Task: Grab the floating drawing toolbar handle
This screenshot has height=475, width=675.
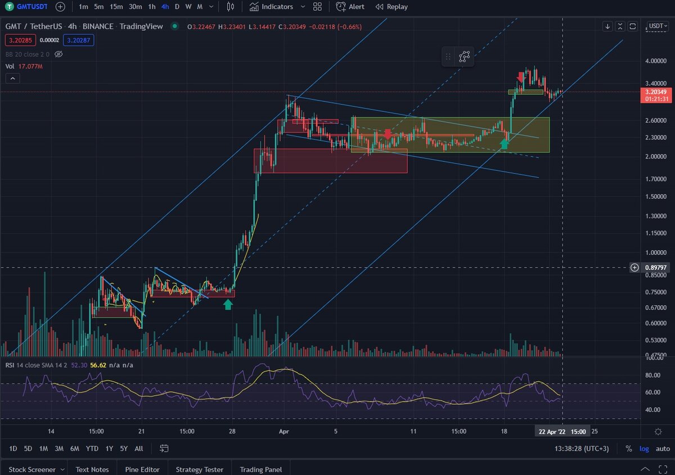Action: (x=448, y=56)
